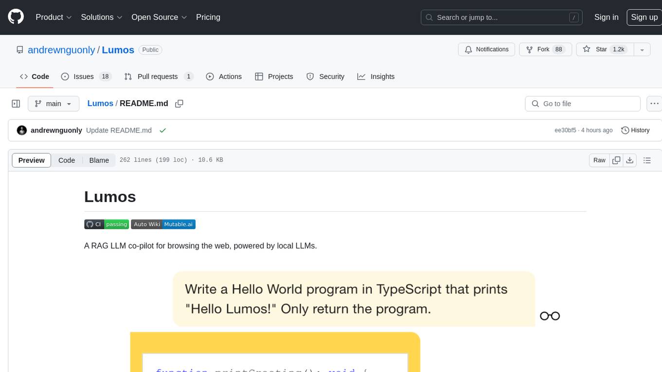Copy the README.md file path
This screenshot has height=372, width=662.
point(179,104)
